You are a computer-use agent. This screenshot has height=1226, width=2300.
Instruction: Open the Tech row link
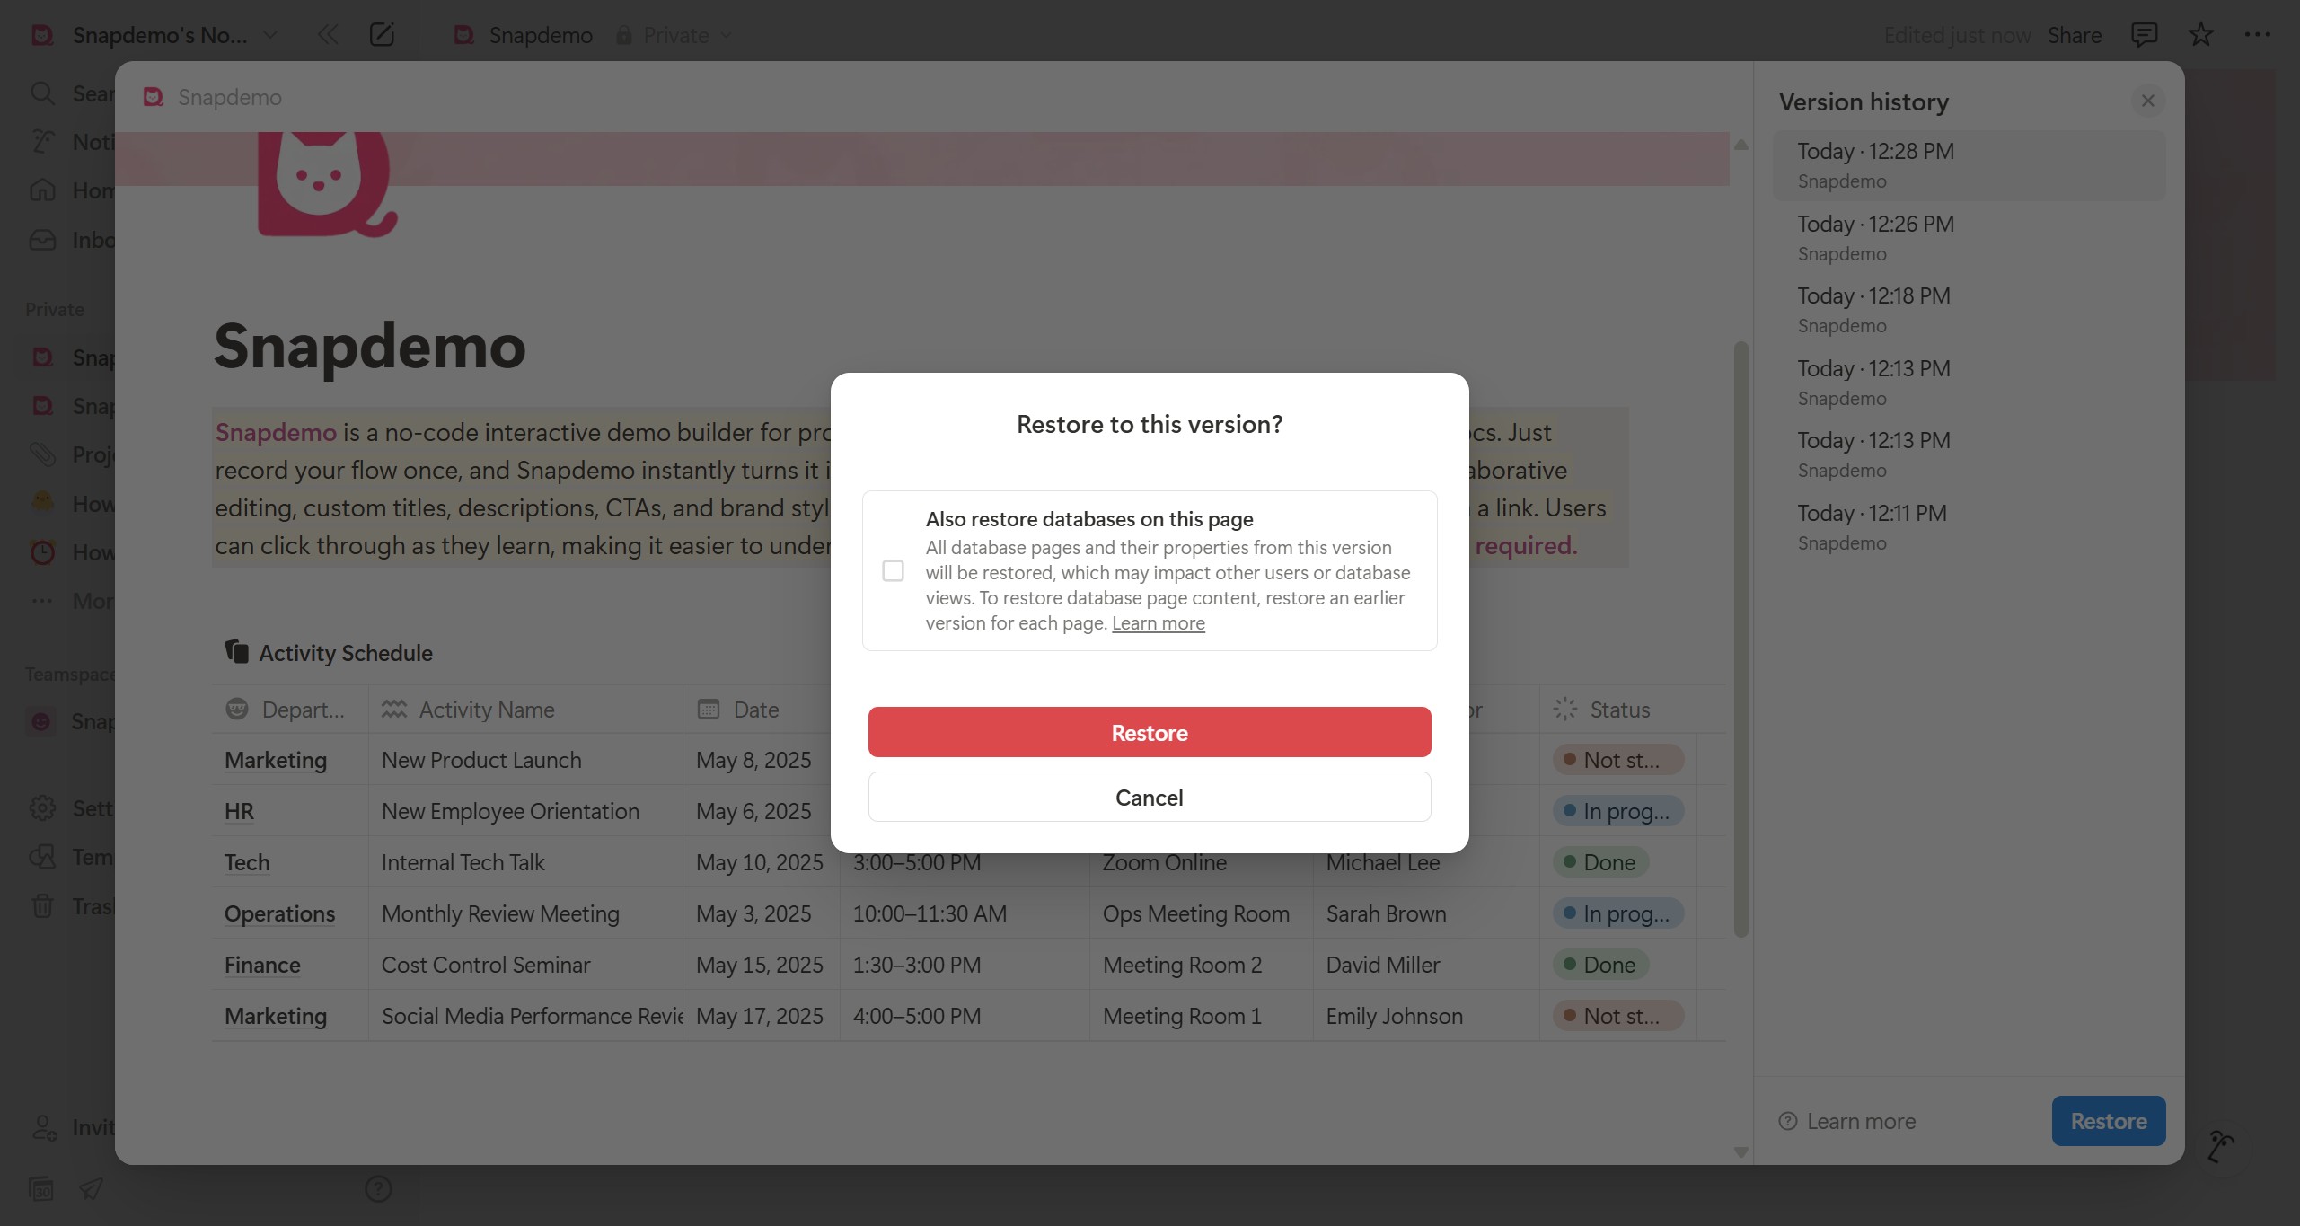point(247,862)
